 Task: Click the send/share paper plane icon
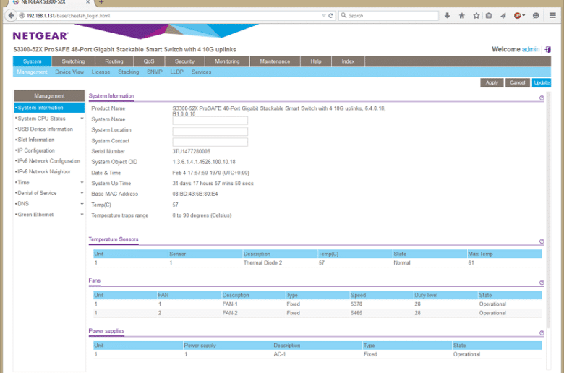click(503, 15)
